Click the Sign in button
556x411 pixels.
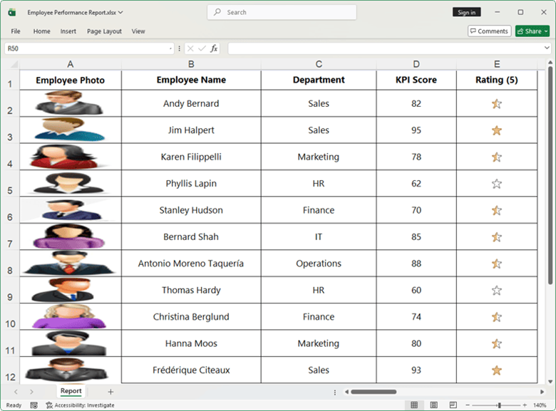tap(466, 12)
